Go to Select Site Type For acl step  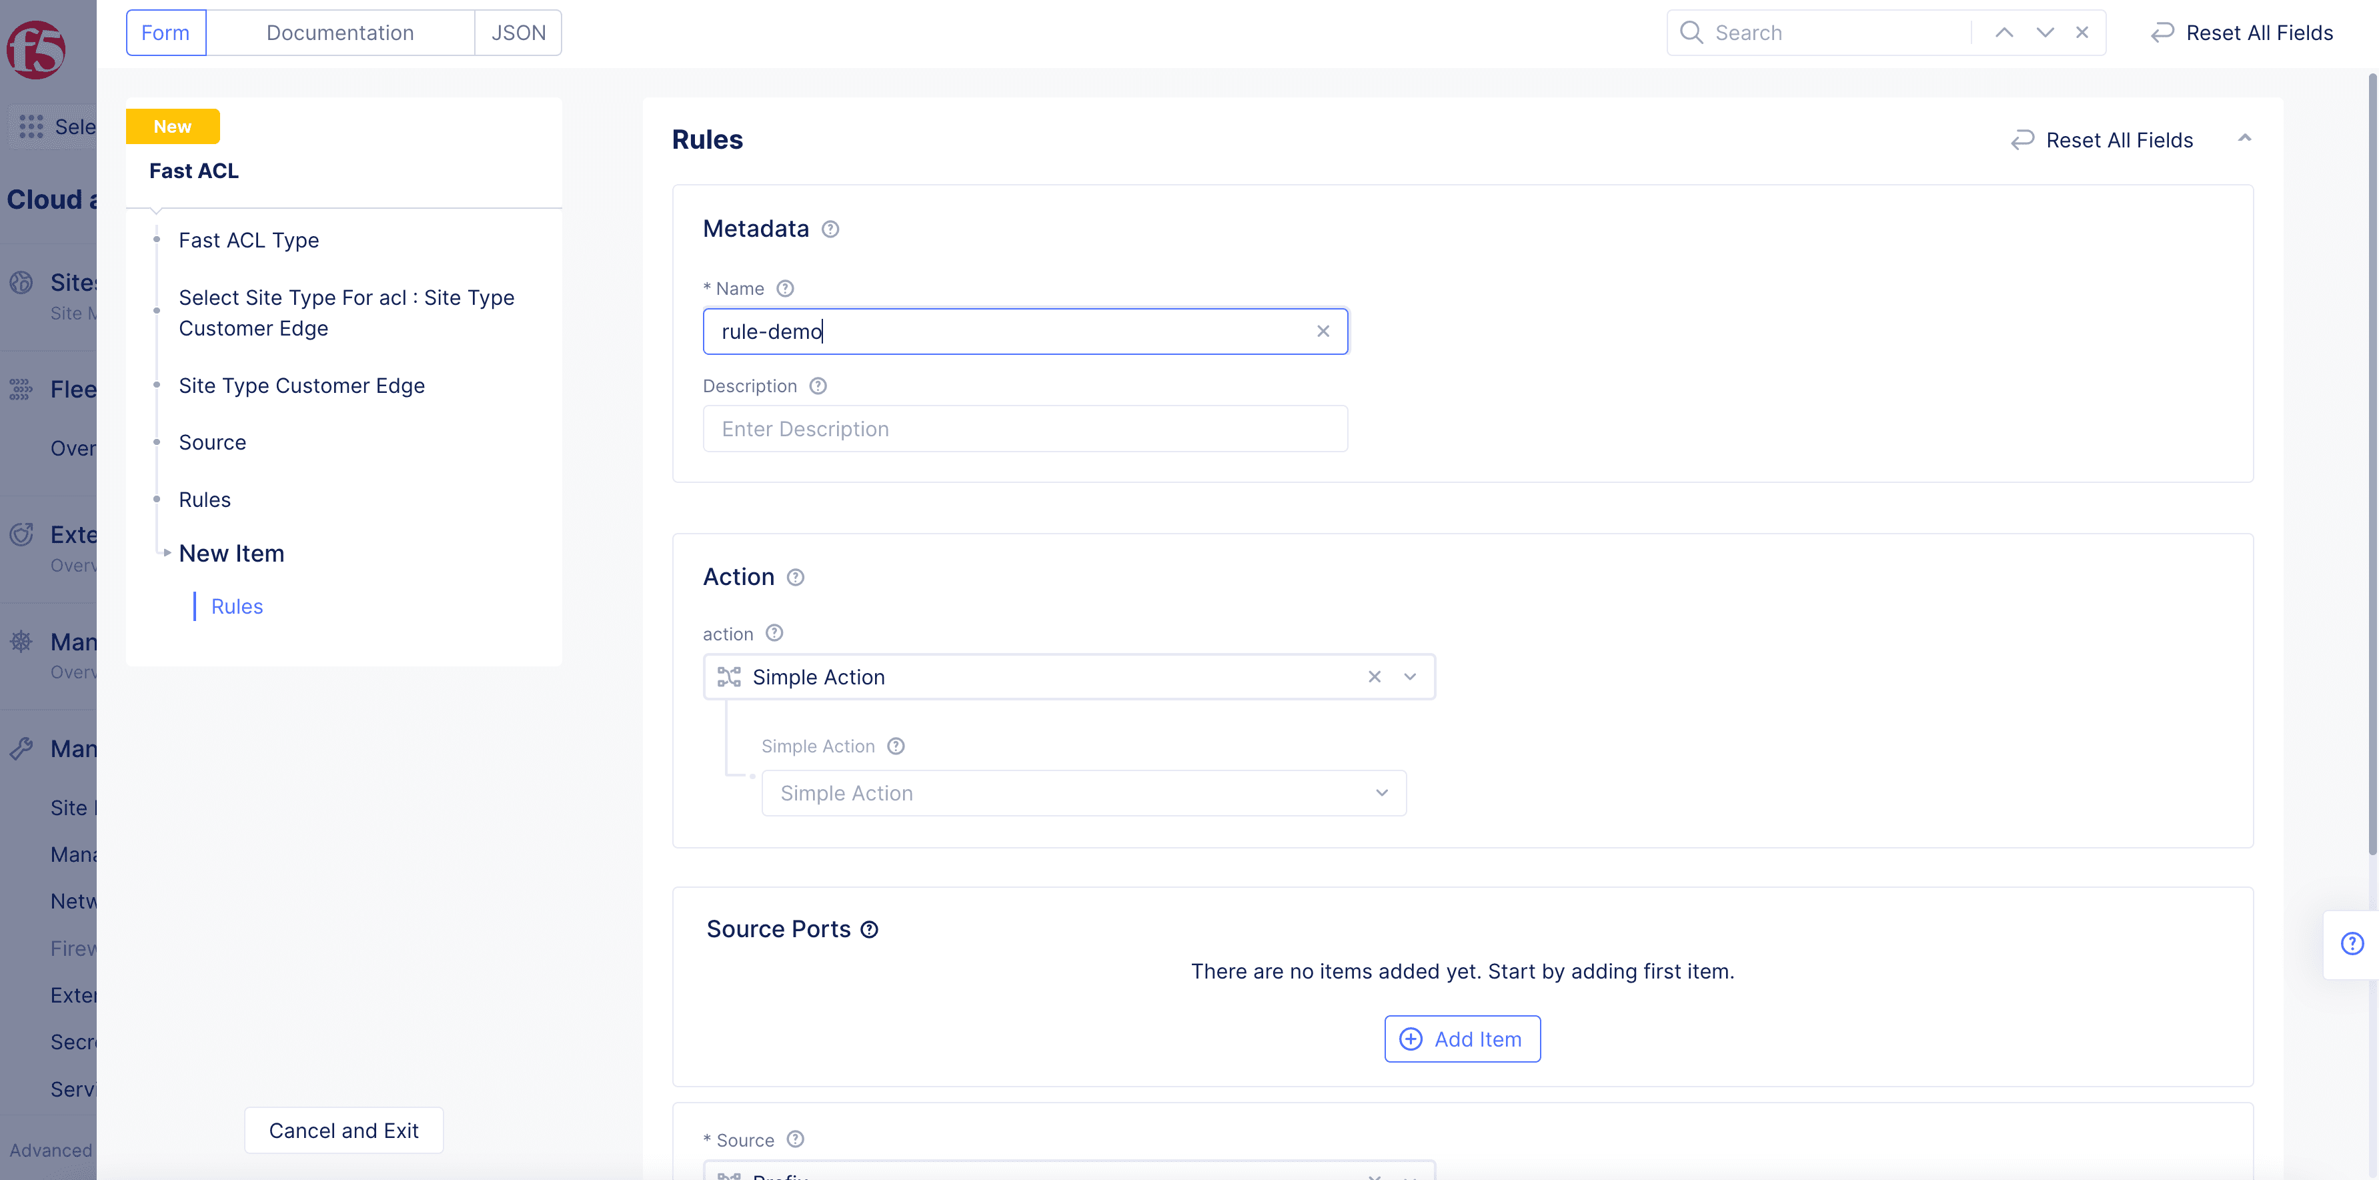click(x=346, y=313)
